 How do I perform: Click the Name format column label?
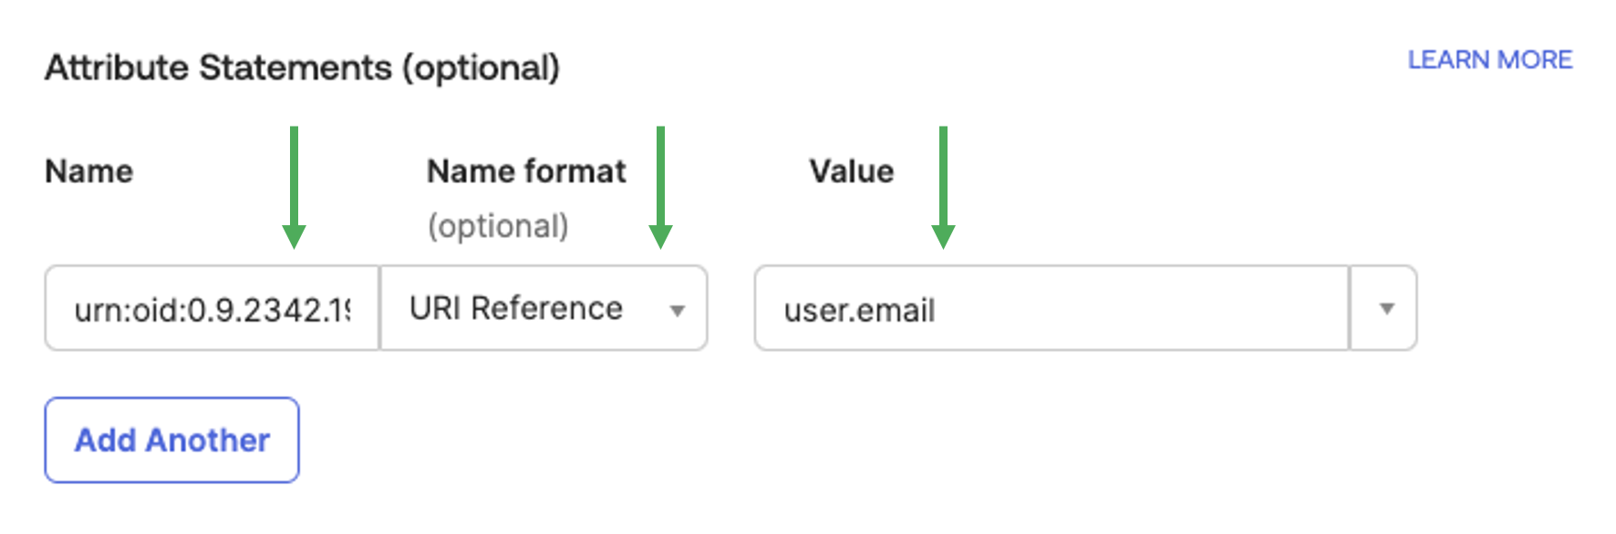526,171
